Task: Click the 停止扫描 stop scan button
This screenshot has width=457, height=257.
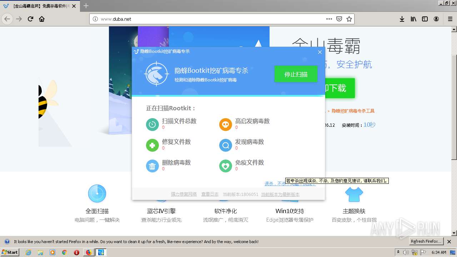Action: (296, 74)
